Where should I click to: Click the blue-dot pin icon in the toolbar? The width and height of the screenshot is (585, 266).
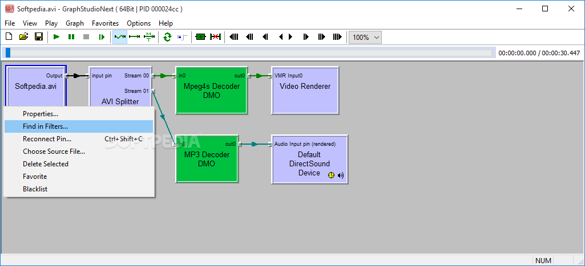coord(181,37)
